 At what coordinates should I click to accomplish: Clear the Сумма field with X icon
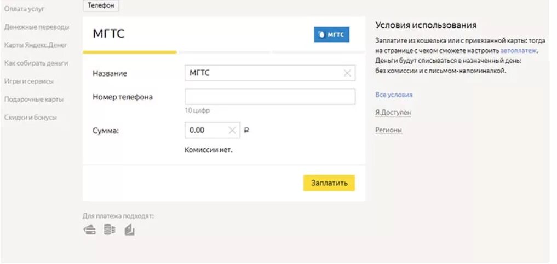232,131
